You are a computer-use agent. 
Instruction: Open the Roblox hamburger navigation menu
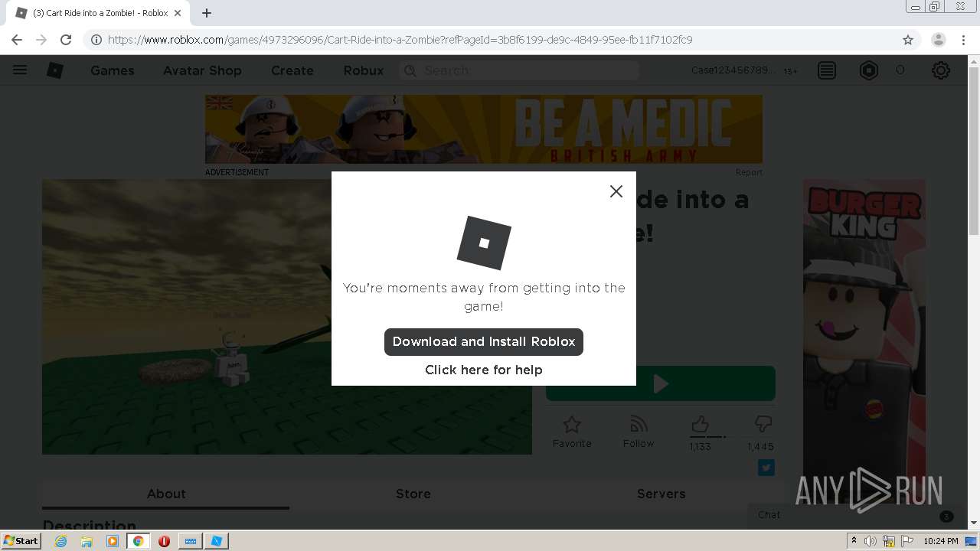click(x=20, y=70)
